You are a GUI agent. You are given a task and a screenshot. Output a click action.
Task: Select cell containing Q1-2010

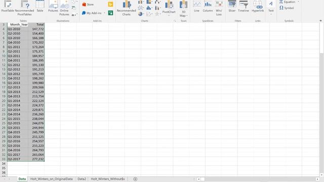18,29
